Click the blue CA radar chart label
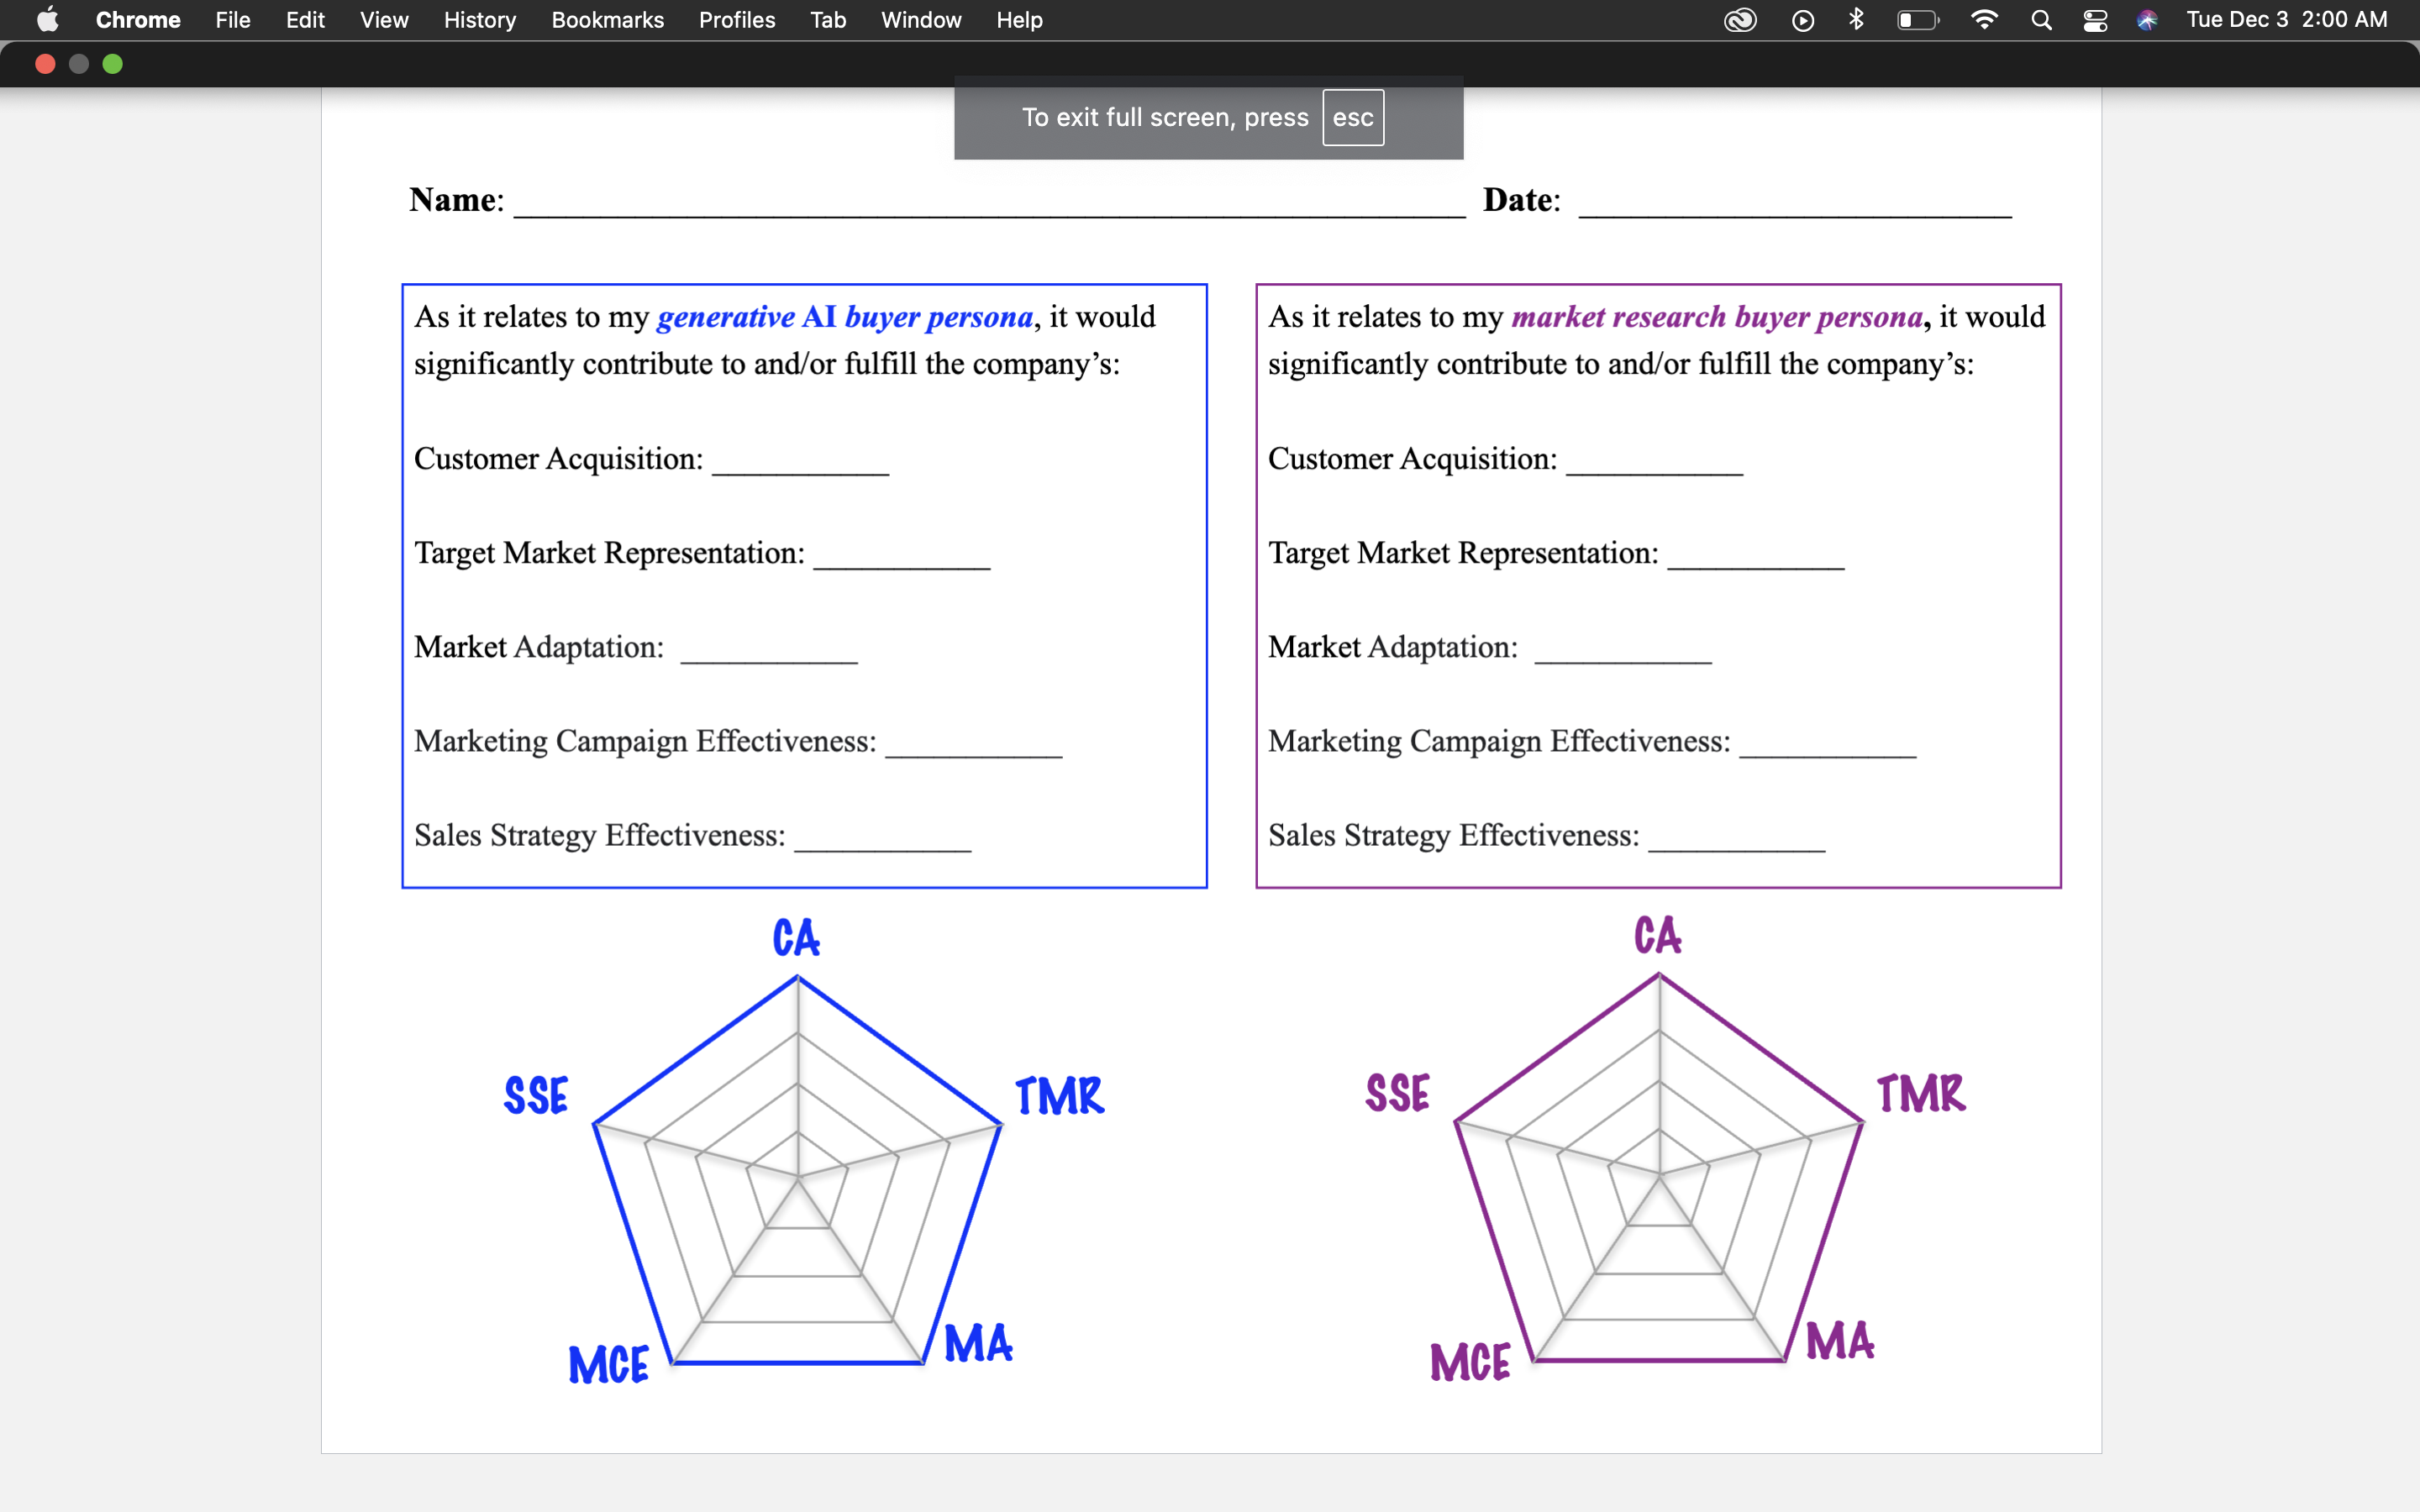The width and height of the screenshot is (2420, 1512). click(796, 938)
